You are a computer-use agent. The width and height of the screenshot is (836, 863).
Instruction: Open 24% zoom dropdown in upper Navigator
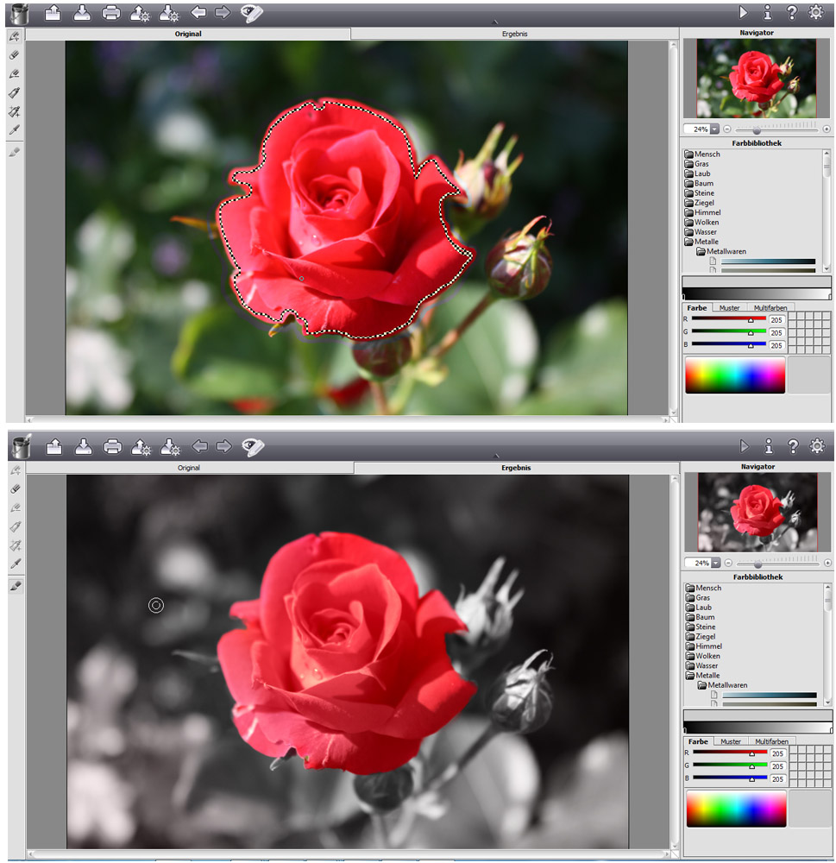tap(714, 129)
